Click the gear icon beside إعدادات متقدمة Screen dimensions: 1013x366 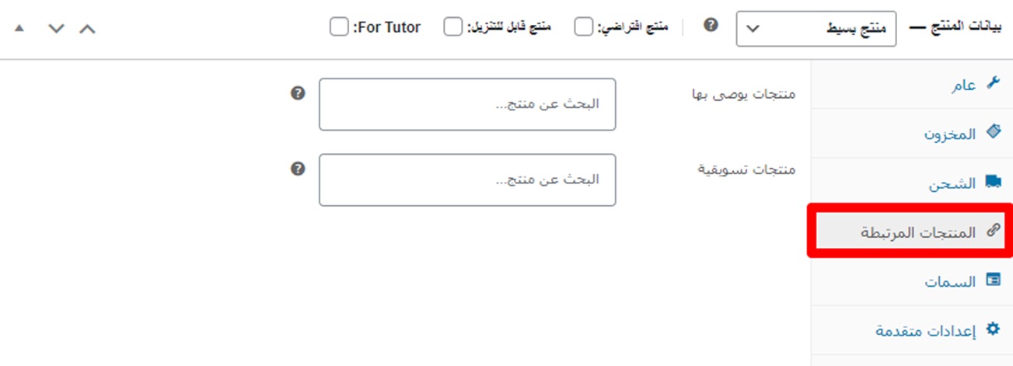tap(993, 329)
